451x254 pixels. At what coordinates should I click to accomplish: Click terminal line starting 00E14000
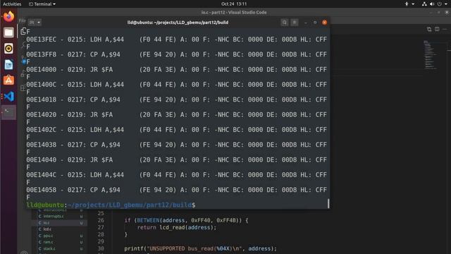[x=176, y=69]
